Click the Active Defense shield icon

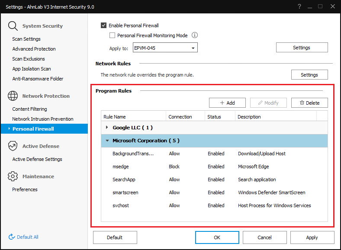[x=13, y=146]
